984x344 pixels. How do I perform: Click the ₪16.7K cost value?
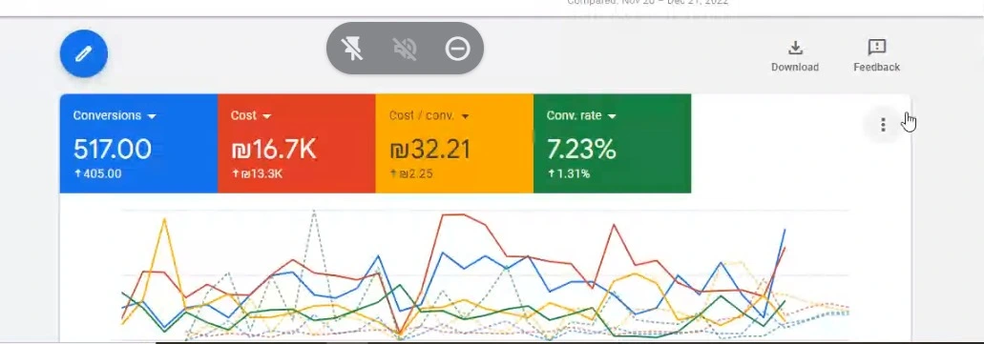click(274, 149)
